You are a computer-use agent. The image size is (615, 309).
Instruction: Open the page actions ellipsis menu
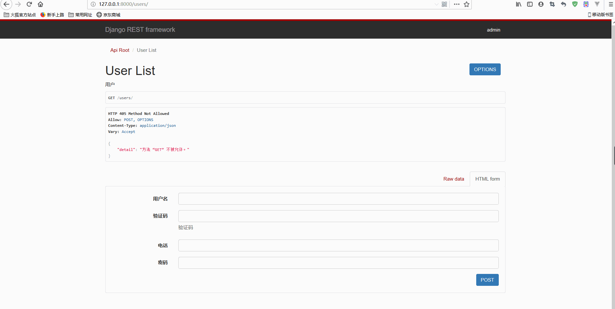(456, 4)
